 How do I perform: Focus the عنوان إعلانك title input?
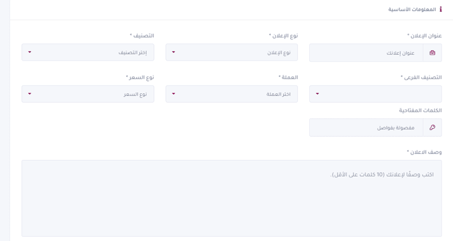coord(367,53)
